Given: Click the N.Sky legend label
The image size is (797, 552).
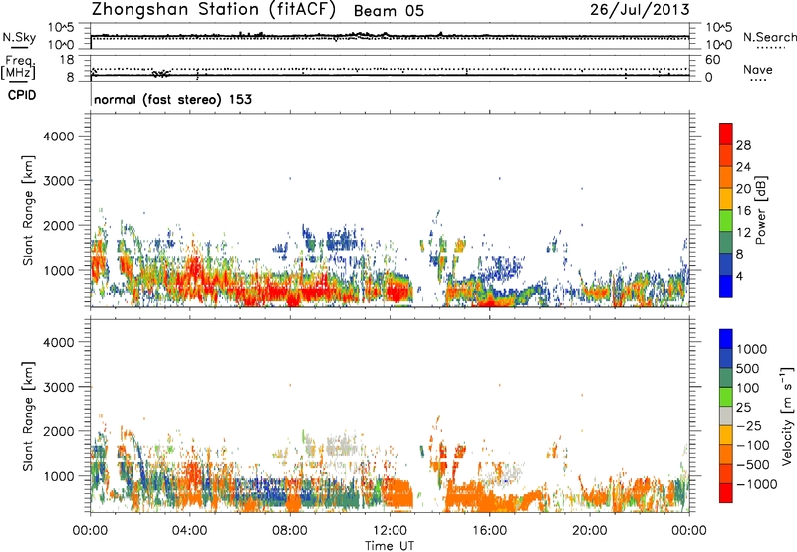Looking at the screenshot, I should click(19, 37).
